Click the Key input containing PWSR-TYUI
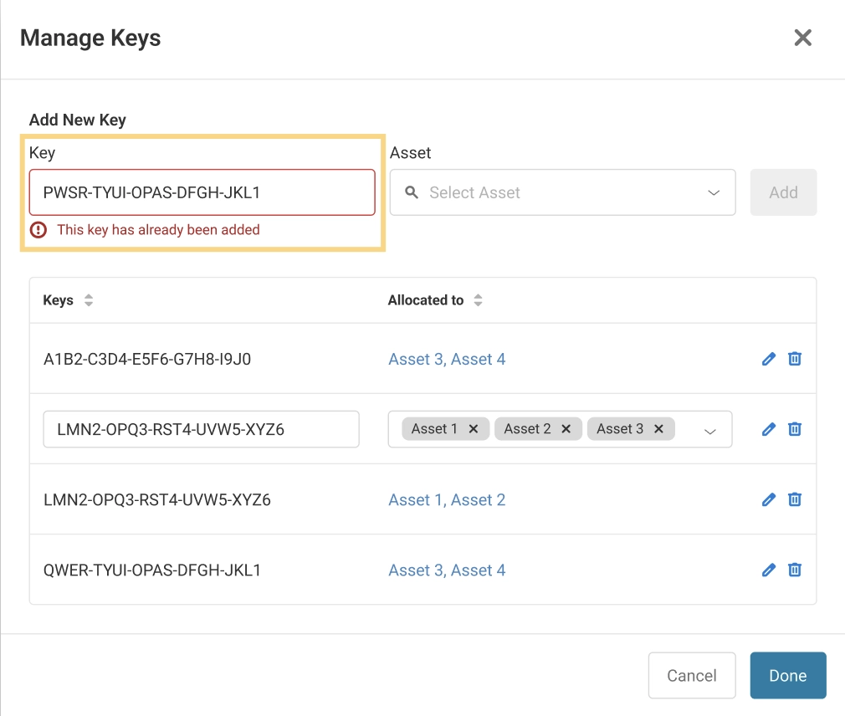Image resolution: width=845 pixels, height=716 pixels. tap(201, 192)
